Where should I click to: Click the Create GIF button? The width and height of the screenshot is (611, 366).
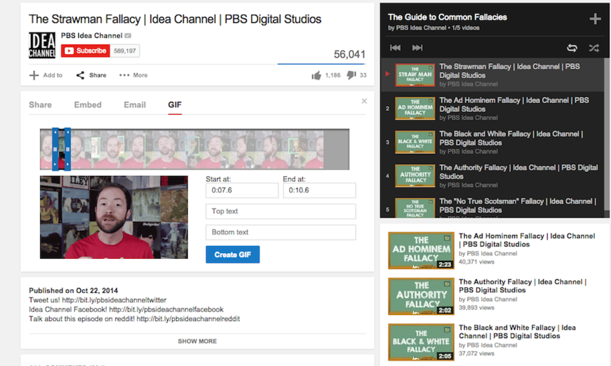click(x=233, y=255)
